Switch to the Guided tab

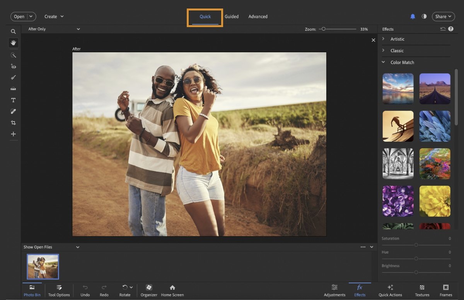[232, 16]
